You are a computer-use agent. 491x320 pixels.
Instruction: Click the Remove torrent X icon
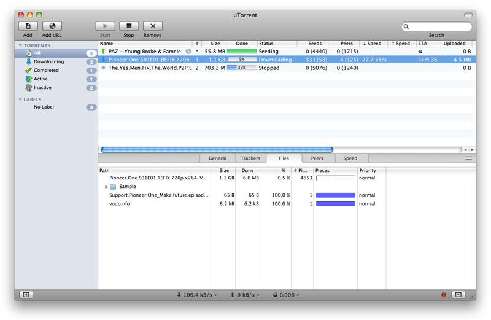pyautogui.click(x=152, y=26)
